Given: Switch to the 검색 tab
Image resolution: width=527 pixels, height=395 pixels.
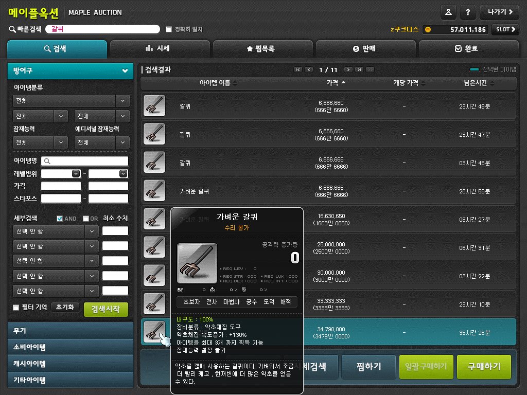Looking at the screenshot, I should tap(57, 49).
